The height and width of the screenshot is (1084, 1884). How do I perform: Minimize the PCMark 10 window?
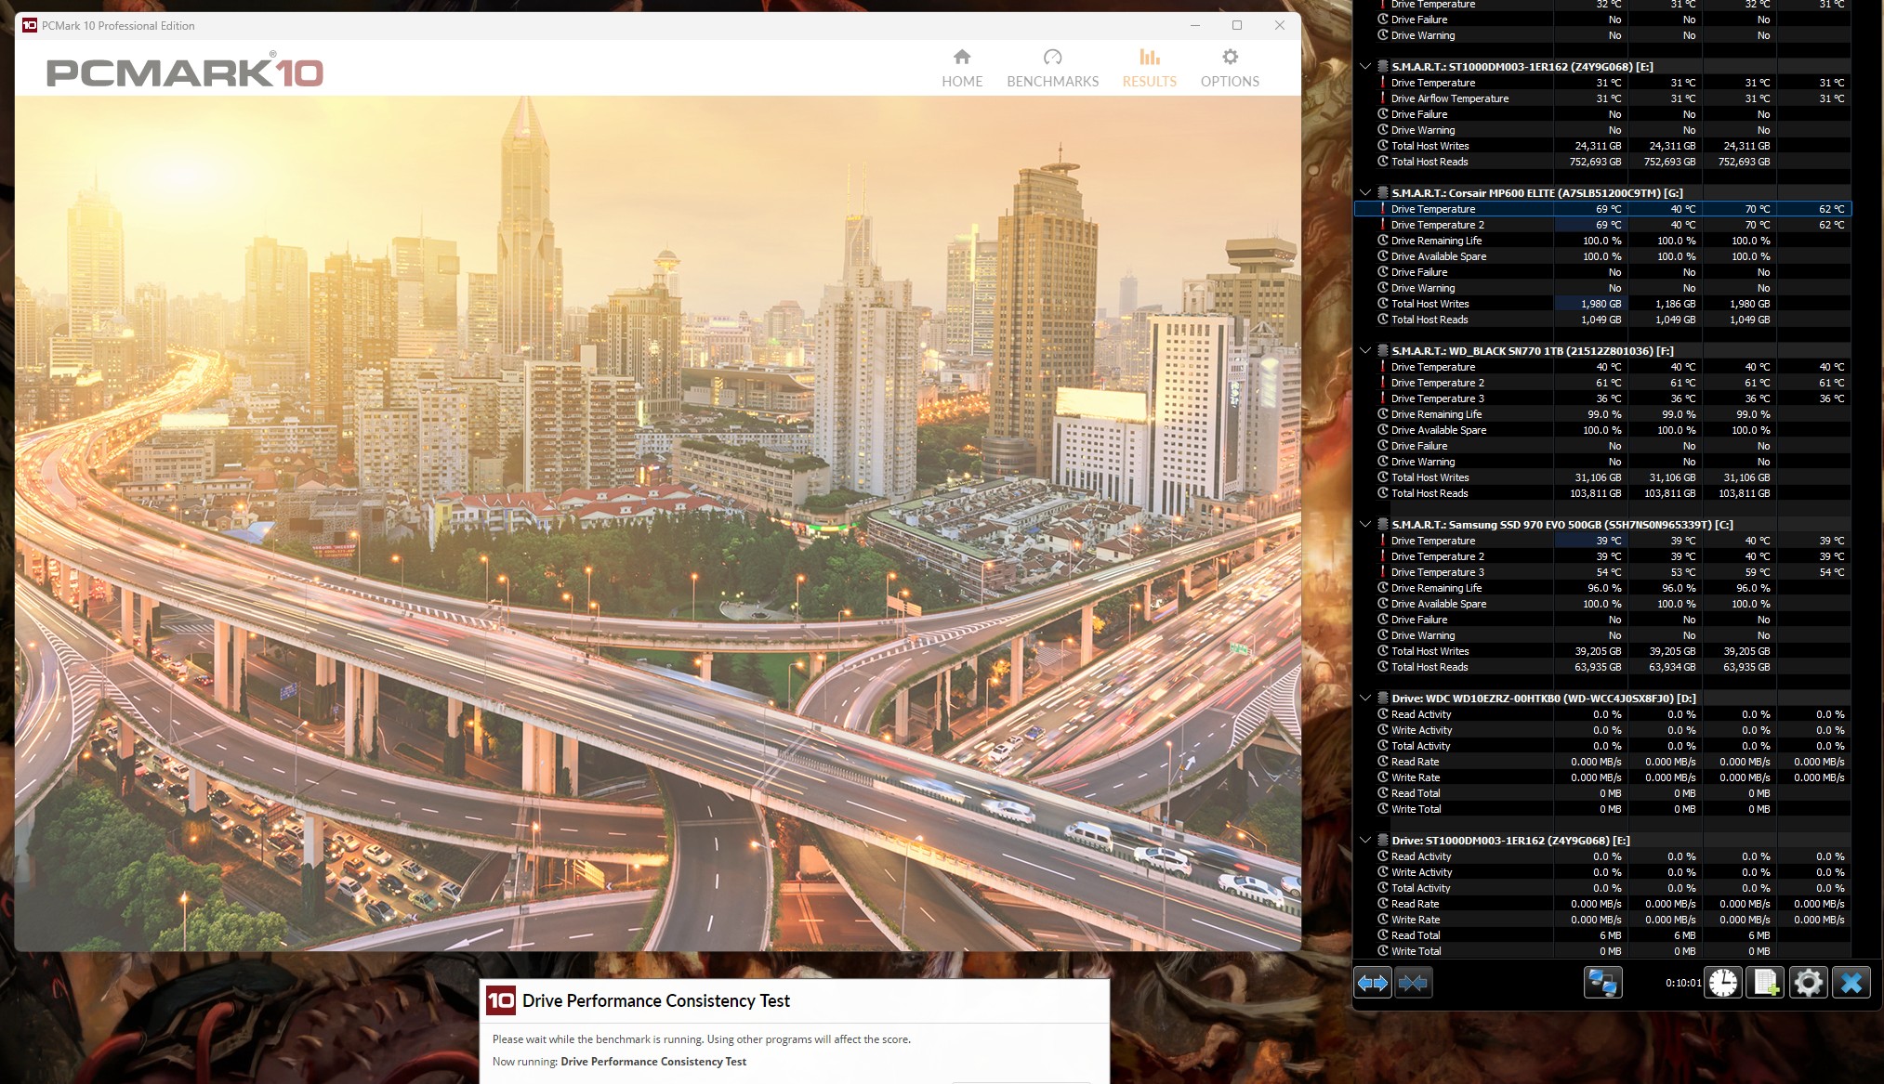(1195, 25)
